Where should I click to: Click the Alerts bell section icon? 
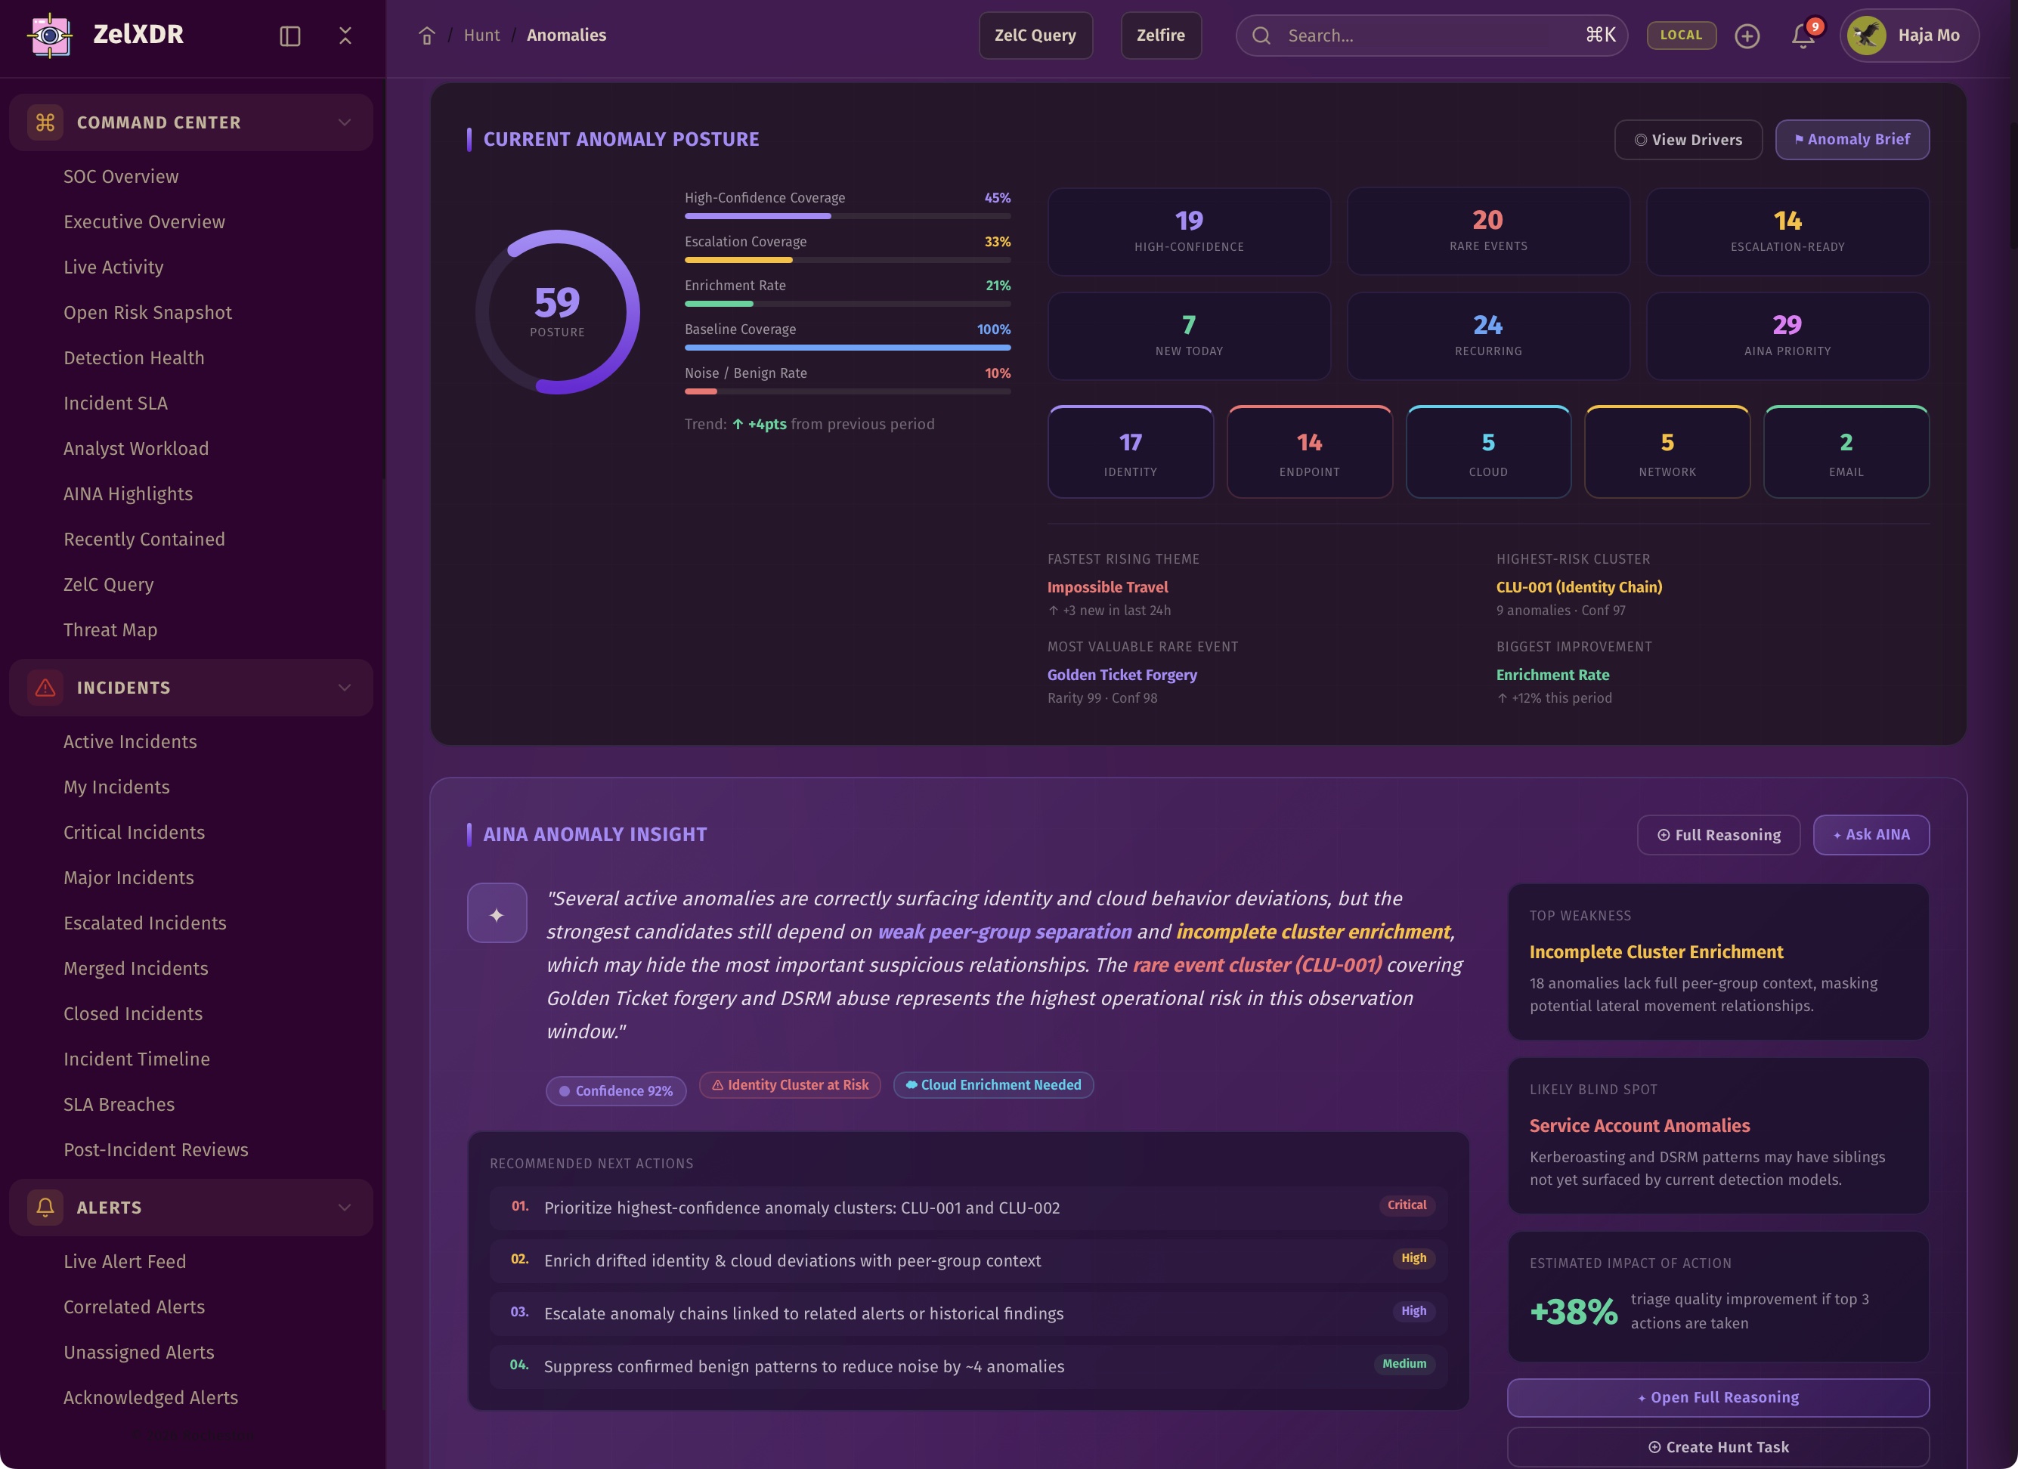(45, 1207)
